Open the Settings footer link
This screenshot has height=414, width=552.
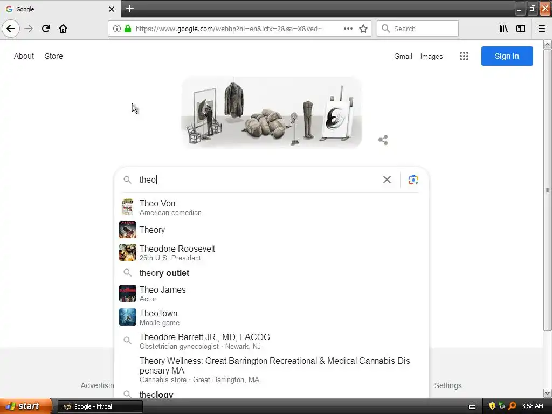[448, 385]
